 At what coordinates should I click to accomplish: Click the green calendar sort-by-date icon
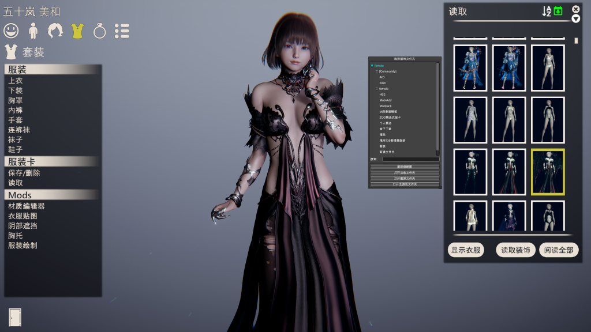point(558,11)
